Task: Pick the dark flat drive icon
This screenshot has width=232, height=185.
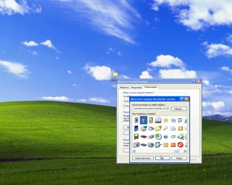Action: [143, 137]
